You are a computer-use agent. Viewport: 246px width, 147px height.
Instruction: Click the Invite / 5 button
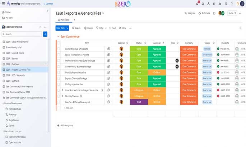coord(232,13)
